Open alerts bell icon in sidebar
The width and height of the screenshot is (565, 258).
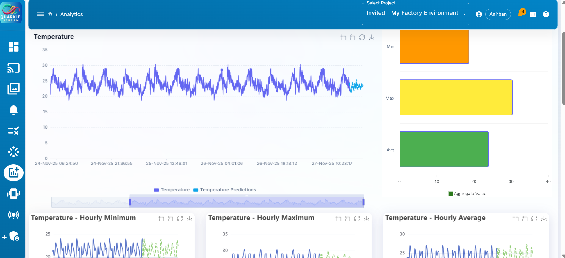point(13,110)
